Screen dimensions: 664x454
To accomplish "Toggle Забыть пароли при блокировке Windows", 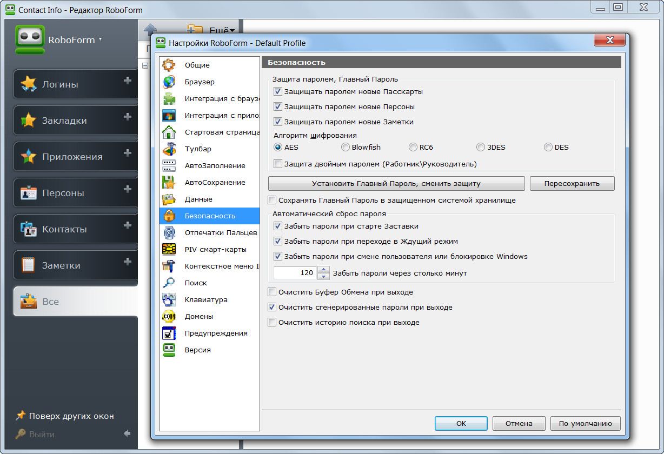I will coord(278,256).
